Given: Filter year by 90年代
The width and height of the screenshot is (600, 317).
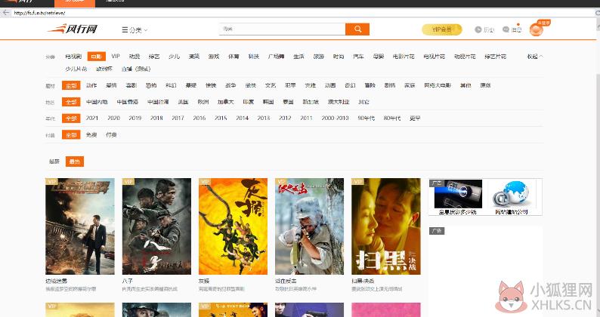Looking at the screenshot, I should coord(366,118).
